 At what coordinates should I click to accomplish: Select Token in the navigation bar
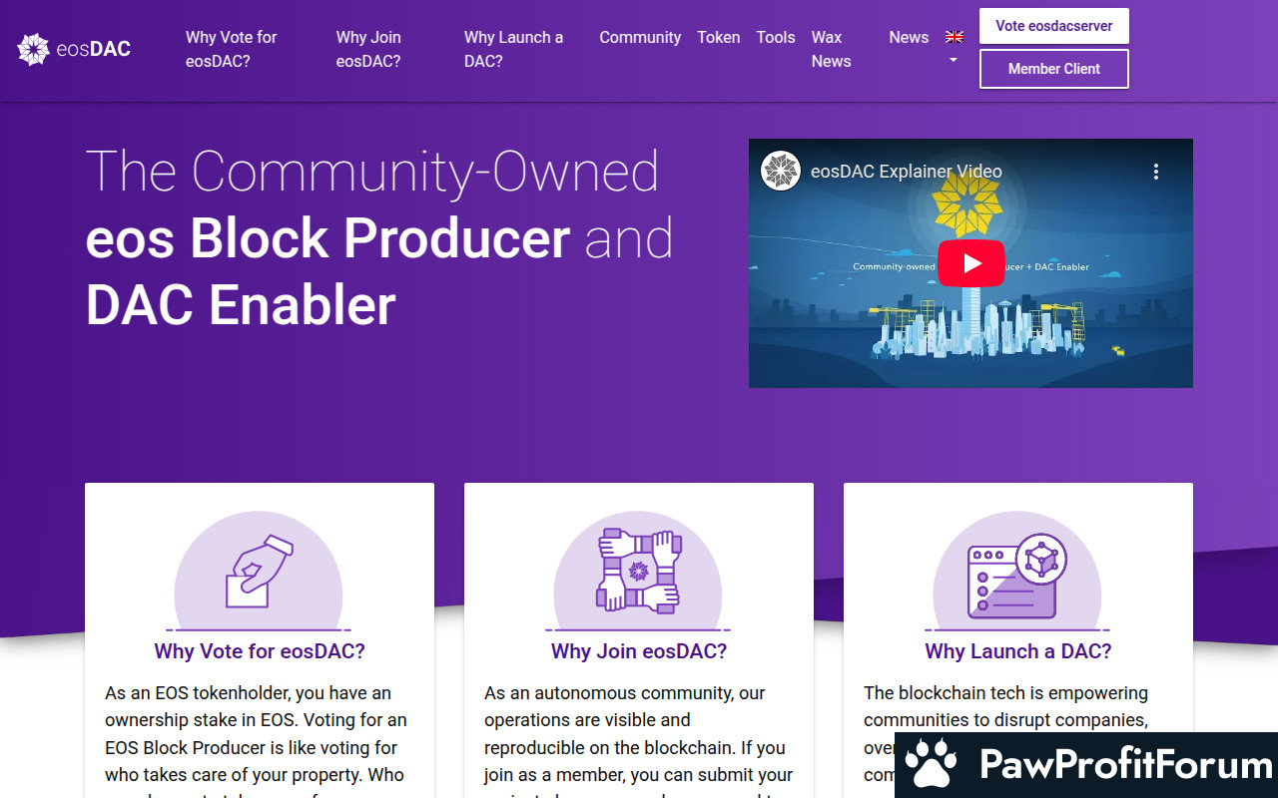719,37
